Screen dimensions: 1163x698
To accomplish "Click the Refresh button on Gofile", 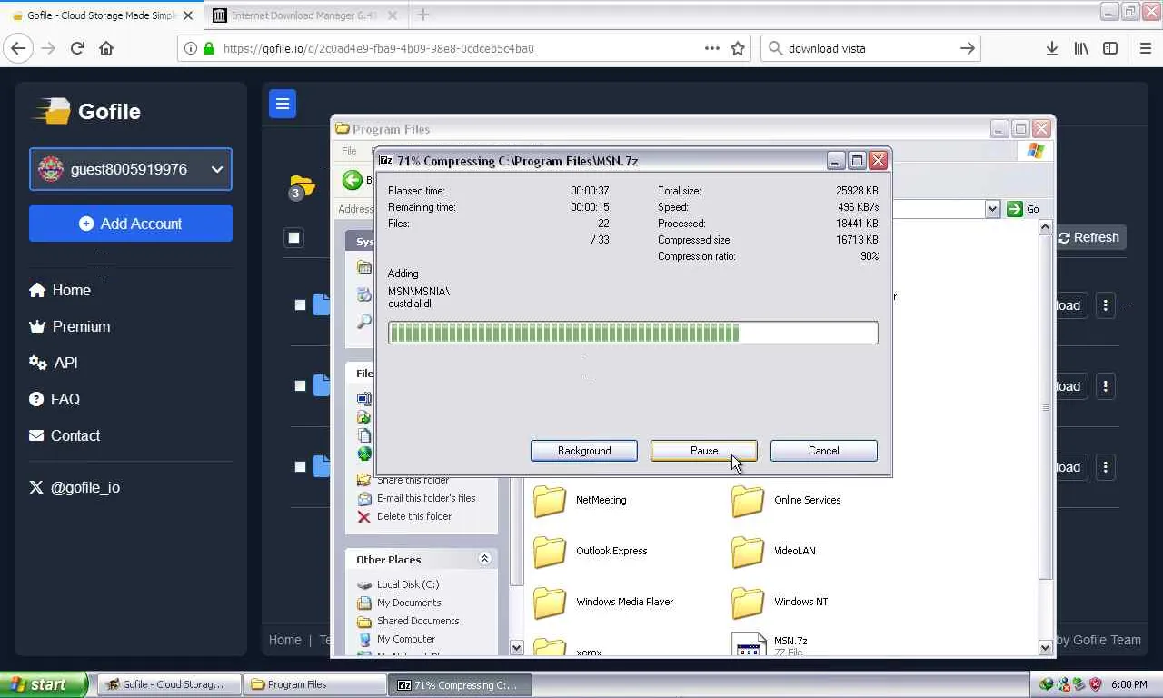I will (1088, 237).
